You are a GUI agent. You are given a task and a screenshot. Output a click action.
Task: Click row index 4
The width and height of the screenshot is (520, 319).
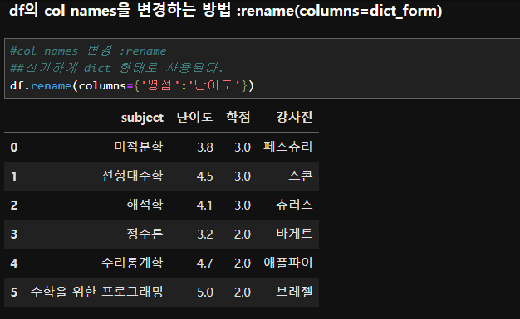[14, 263]
